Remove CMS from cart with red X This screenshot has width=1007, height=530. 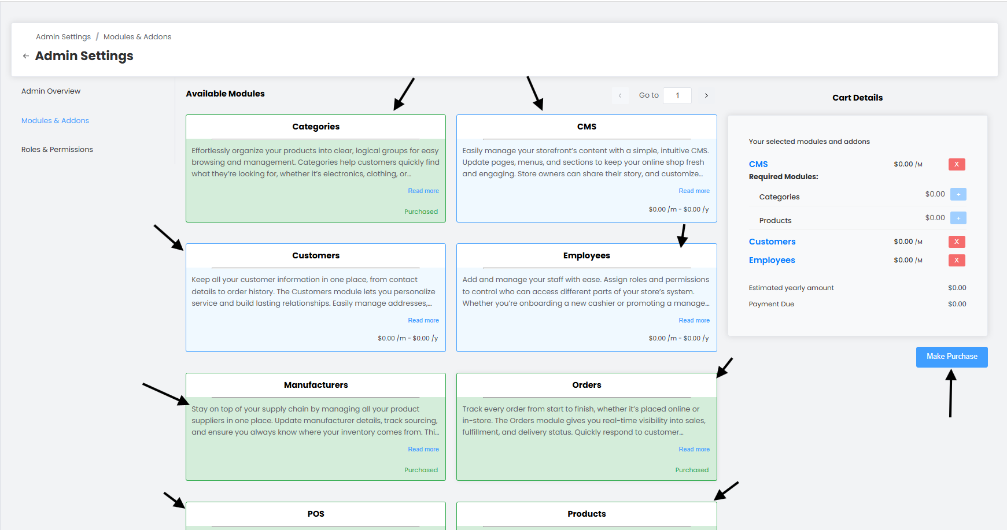pyautogui.click(x=956, y=165)
